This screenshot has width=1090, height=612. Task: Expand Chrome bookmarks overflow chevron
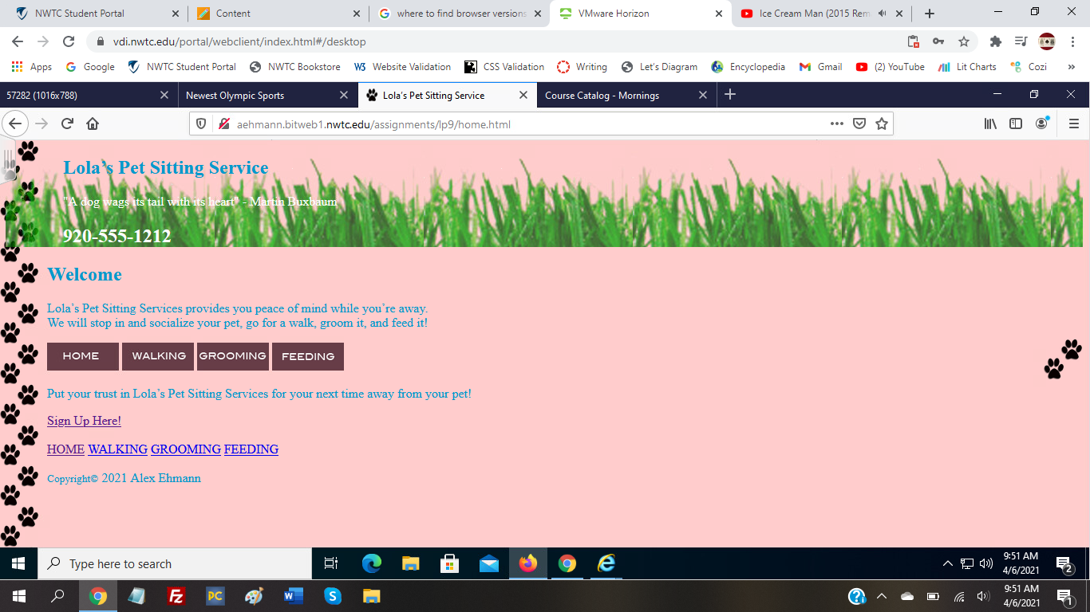tap(1071, 67)
